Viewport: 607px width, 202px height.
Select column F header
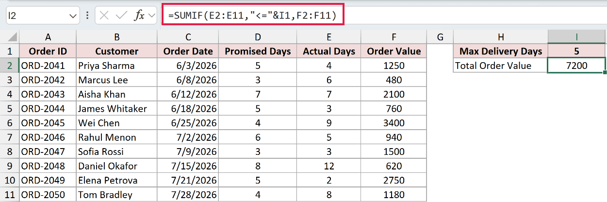coord(394,36)
